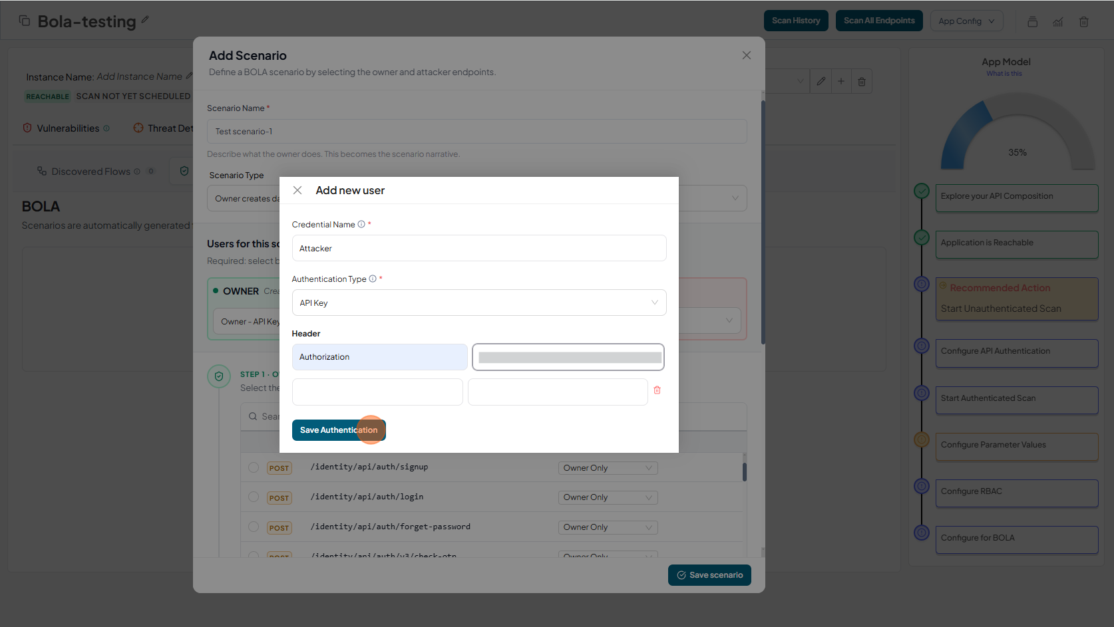Click the Save Authentication button
1114x627 pixels.
[x=338, y=430]
